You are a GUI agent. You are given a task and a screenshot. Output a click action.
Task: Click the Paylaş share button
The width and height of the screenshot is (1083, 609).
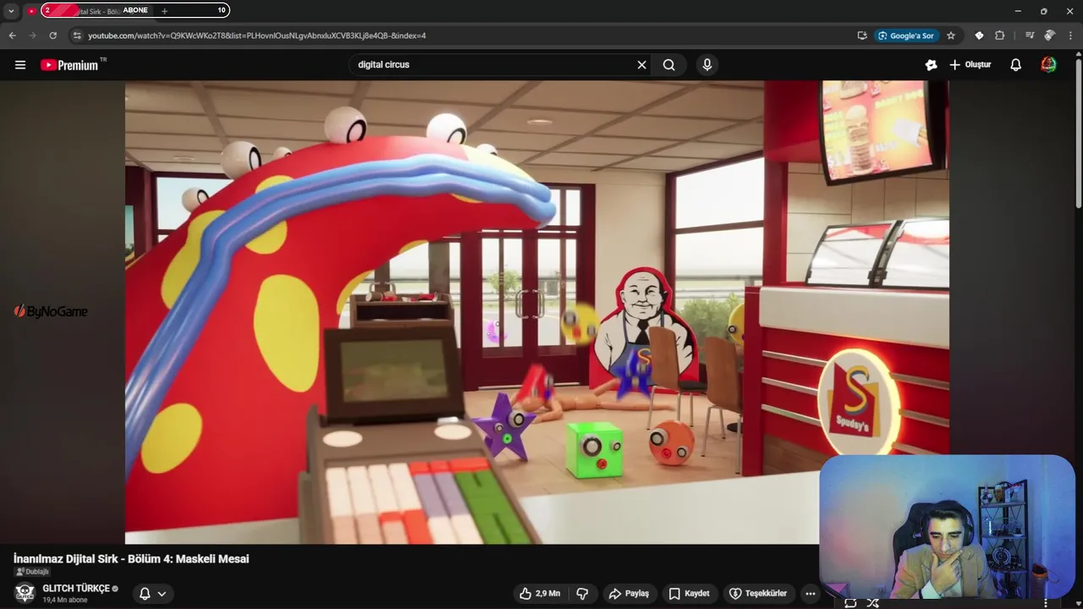[629, 594]
